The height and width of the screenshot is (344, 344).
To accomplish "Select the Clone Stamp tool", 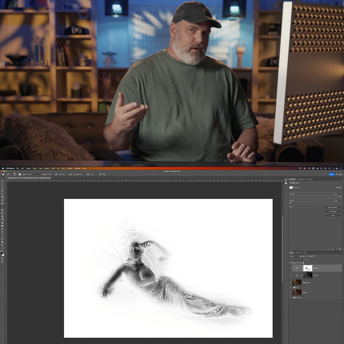I will click(2, 210).
